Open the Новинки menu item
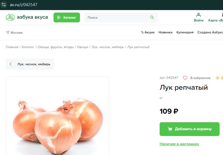 tap(165, 32)
